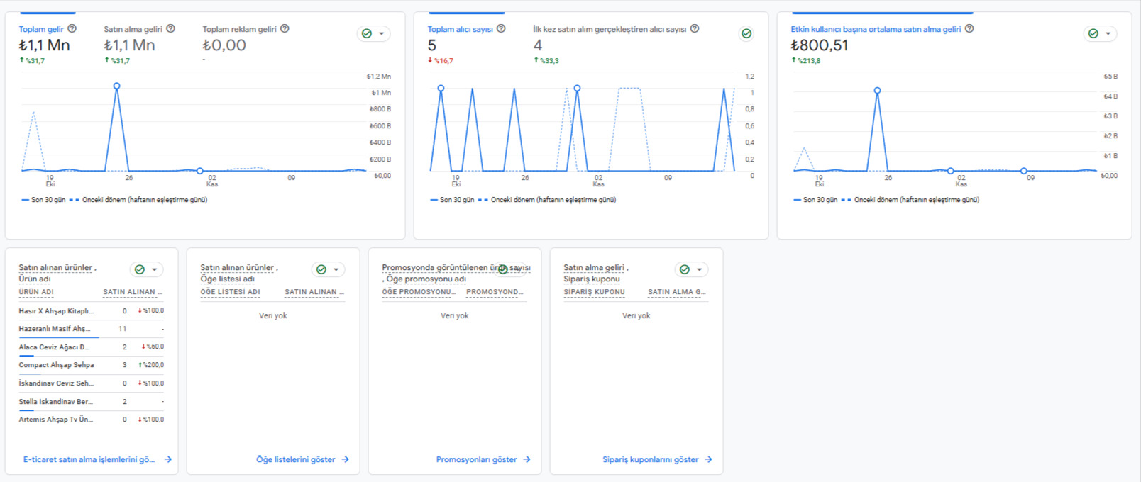The height and width of the screenshot is (482, 1141).
Task: Open Promosyonları göster link
Action: tap(477, 459)
